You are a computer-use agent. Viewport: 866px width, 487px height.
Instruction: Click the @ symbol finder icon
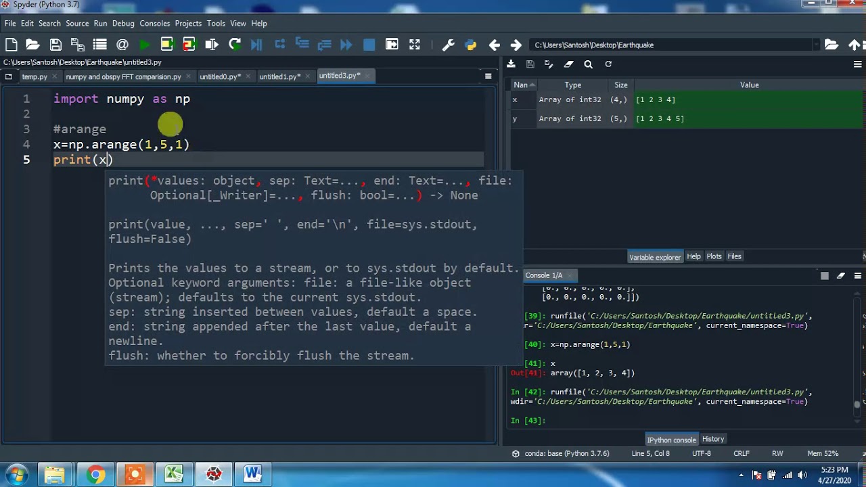pos(122,45)
